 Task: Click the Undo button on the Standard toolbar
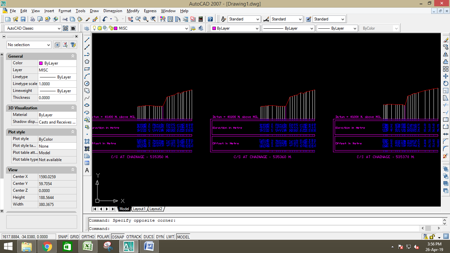coord(105,19)
